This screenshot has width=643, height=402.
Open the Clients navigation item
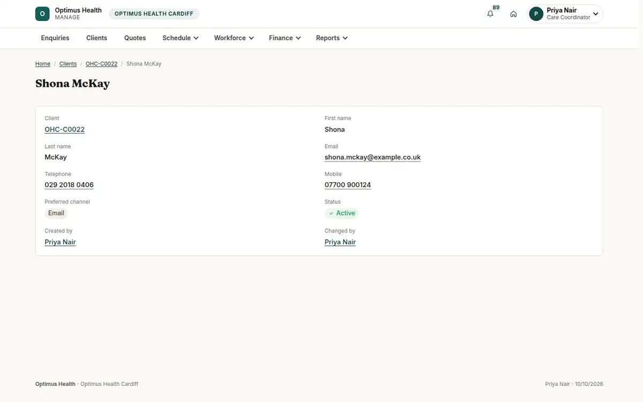click(97, 38)
